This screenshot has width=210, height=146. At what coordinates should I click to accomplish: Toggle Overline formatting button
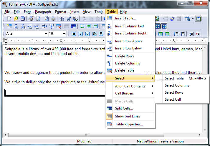pos(101,34)
